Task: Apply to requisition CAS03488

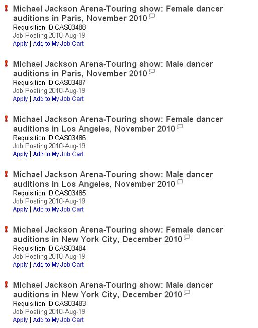Action: click(20, 44)
